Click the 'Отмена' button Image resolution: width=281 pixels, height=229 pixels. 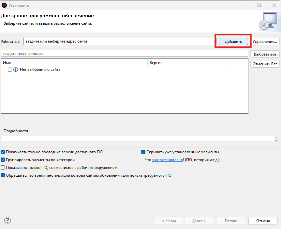click(263, 221)
